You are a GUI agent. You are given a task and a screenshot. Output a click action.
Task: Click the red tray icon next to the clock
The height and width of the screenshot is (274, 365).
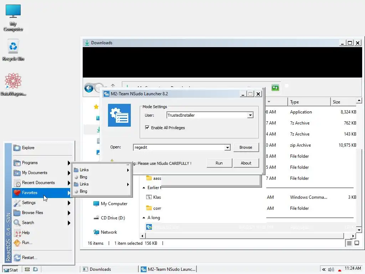click(340, 270)
